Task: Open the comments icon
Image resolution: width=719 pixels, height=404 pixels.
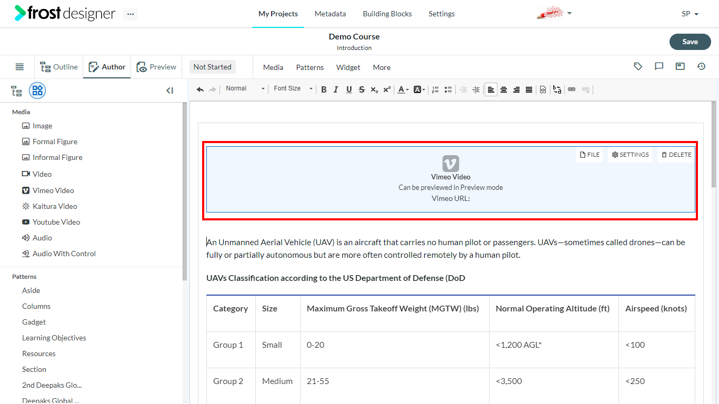Action: [x=659, y=66]
